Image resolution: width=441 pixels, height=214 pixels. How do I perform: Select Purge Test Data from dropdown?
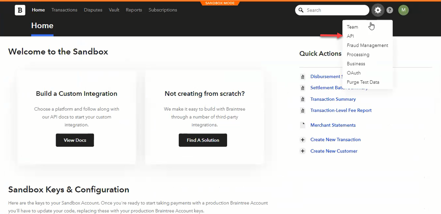[363, 82]
